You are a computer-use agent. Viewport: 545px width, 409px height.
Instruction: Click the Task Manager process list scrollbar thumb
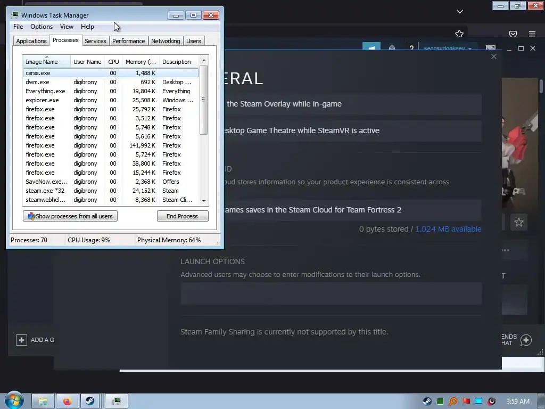[204, 100]
